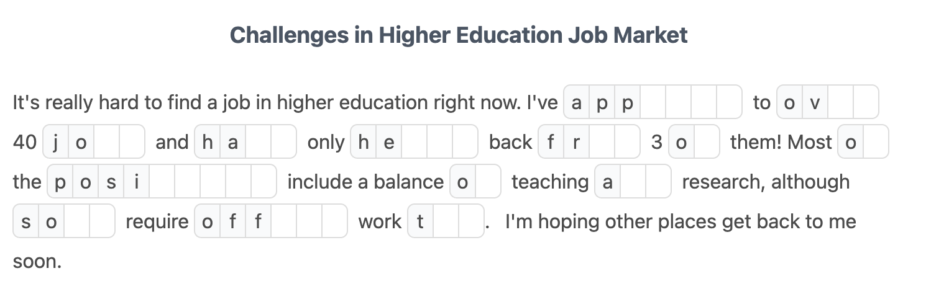Click first empty box after "off"
The height and width of the screenshot is (294, 926).
pyautogui.click(x=283, y=221)
